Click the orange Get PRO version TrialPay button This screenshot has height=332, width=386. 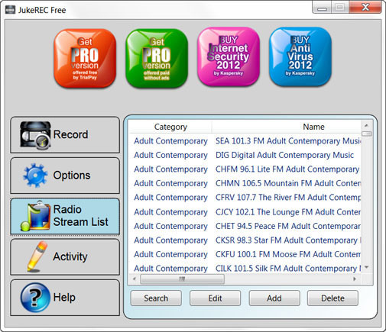[x=85, y=58]
